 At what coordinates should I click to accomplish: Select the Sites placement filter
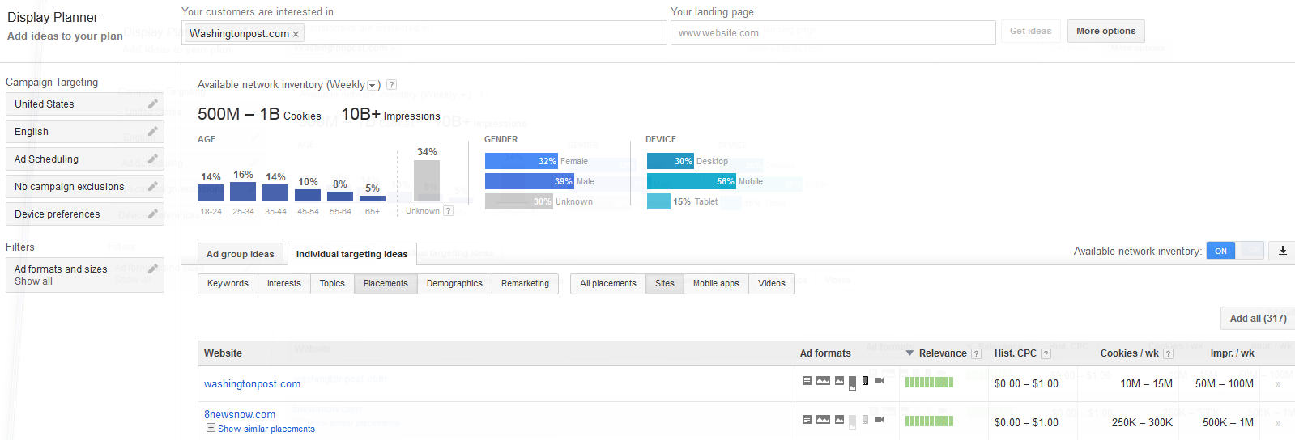pyautogui.click(x=665, y=283)
